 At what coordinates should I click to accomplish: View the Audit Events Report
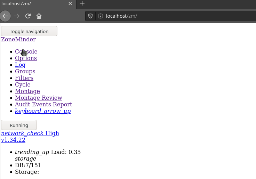tap(43, 104)
